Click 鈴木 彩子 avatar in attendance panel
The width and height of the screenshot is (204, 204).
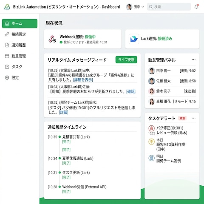point(152,91)
